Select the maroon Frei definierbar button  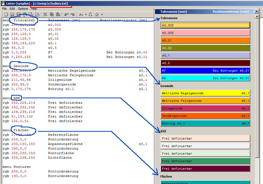coord(205,168)
